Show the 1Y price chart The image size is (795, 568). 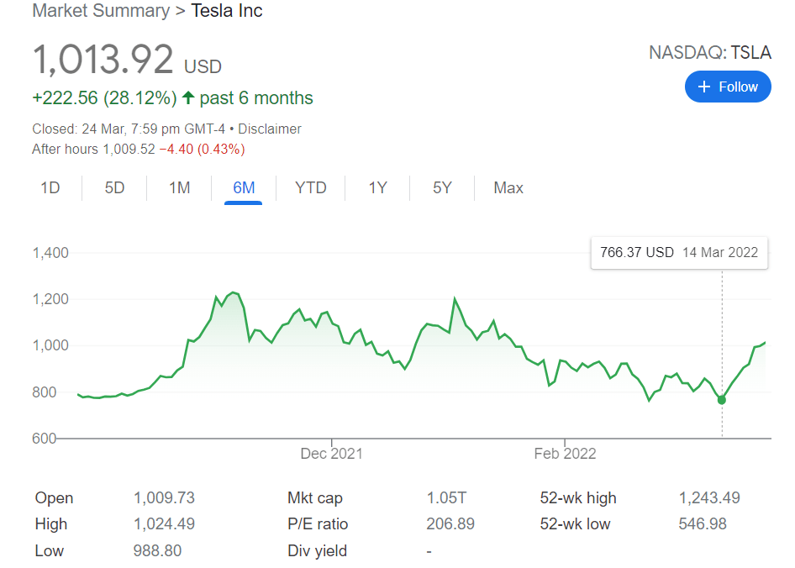(377, 187)
